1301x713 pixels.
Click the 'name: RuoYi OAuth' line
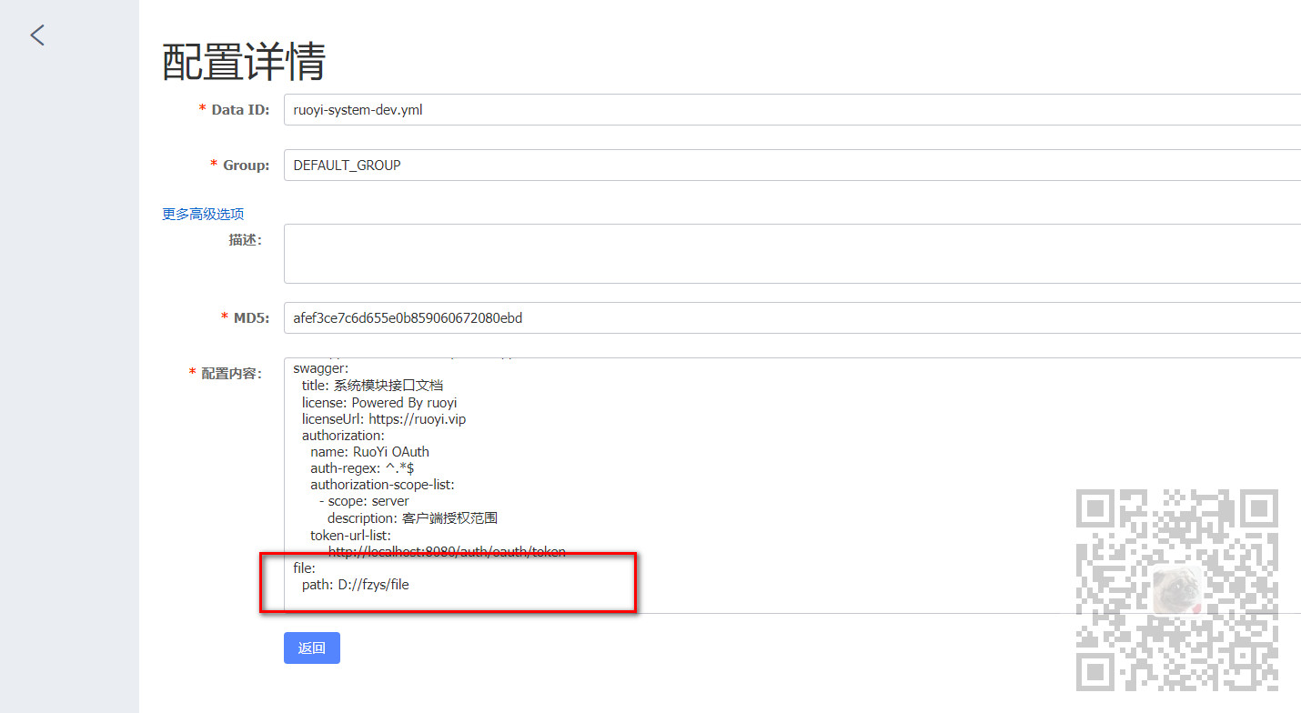tap(369, 451)
